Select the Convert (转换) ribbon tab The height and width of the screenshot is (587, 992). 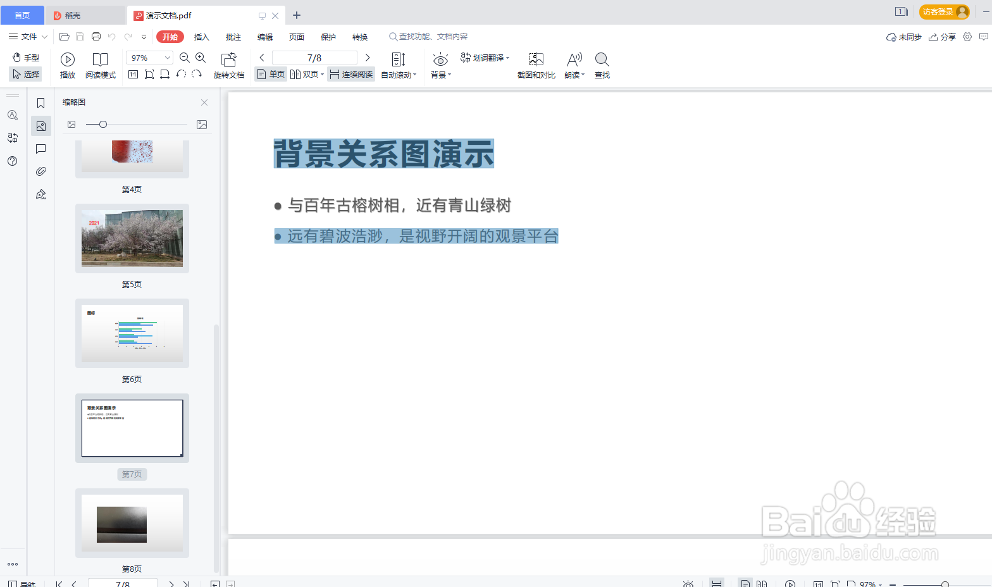click(x=360, y=37)
